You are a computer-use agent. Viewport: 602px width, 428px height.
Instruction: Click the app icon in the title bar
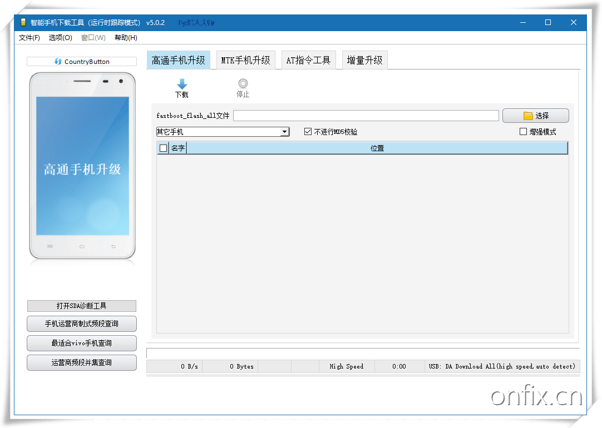23,22
